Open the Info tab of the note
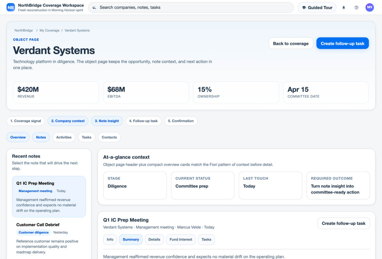The width and height of the screenshot is (382, 259). pyautogui.click(x=110, y=240)
